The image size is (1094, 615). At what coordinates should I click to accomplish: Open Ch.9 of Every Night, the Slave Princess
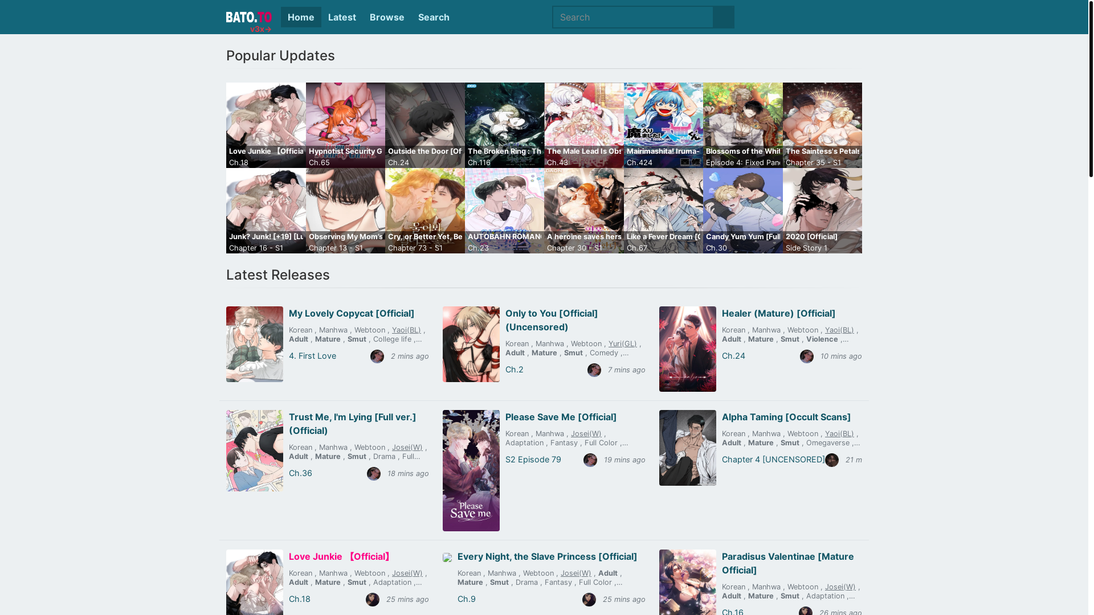pyautogui.click(x=467, y=599)
